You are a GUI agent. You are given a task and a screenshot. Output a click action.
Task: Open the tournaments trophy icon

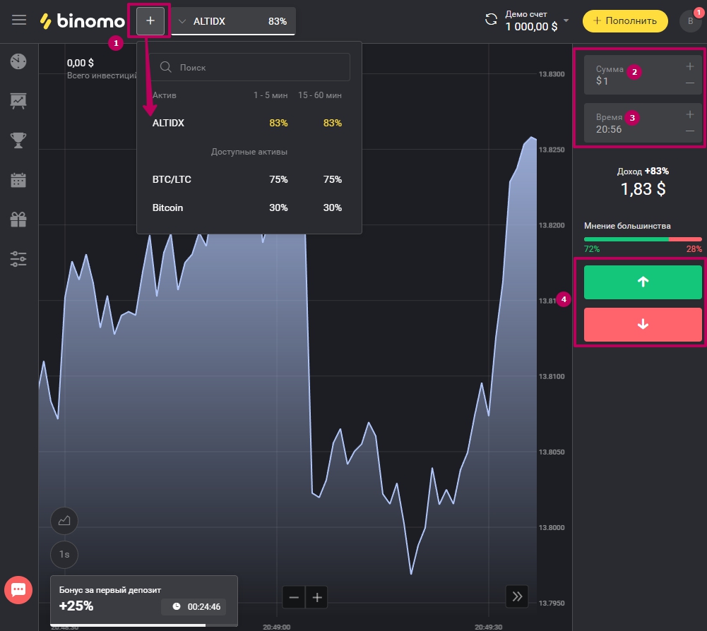(x=18, y=140)
